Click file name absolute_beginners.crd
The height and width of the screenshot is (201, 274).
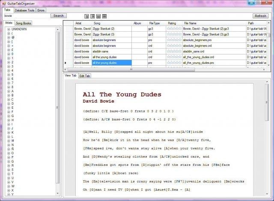[x=197, y=46]
